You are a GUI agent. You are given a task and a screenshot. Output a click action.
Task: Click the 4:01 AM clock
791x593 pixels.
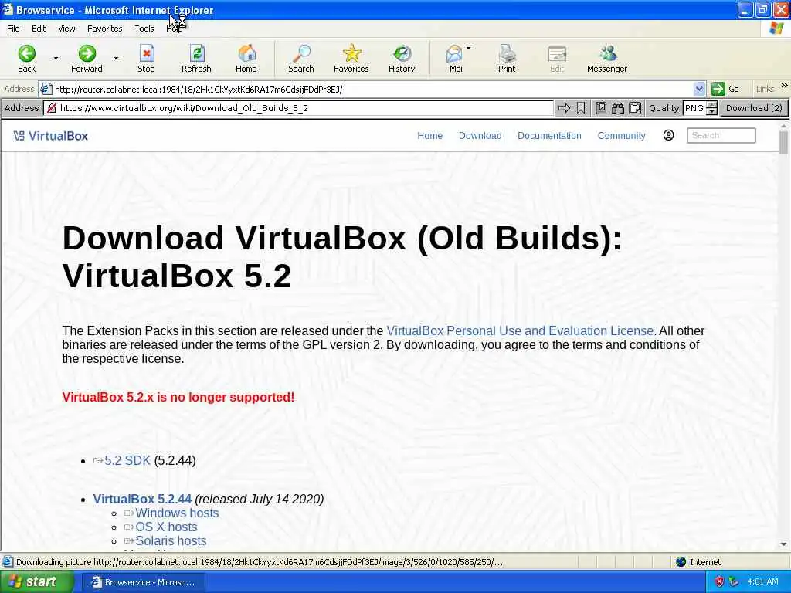(x=762, y=581)
